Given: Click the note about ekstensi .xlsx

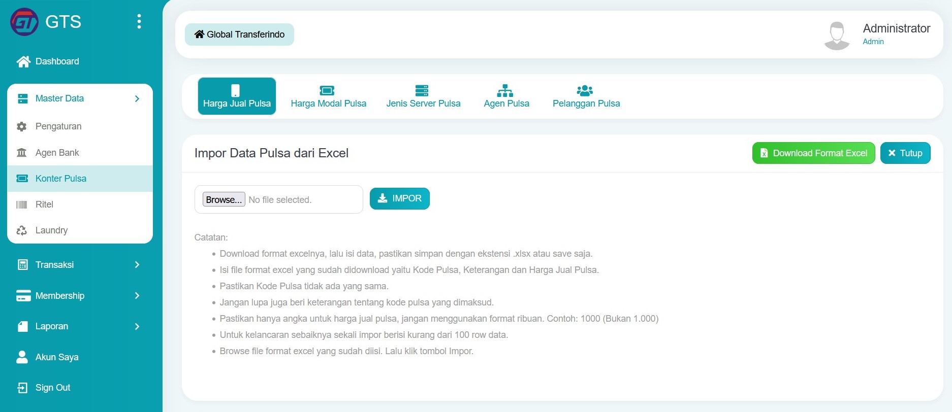Looking at the screenshot, I should point(406,254).
